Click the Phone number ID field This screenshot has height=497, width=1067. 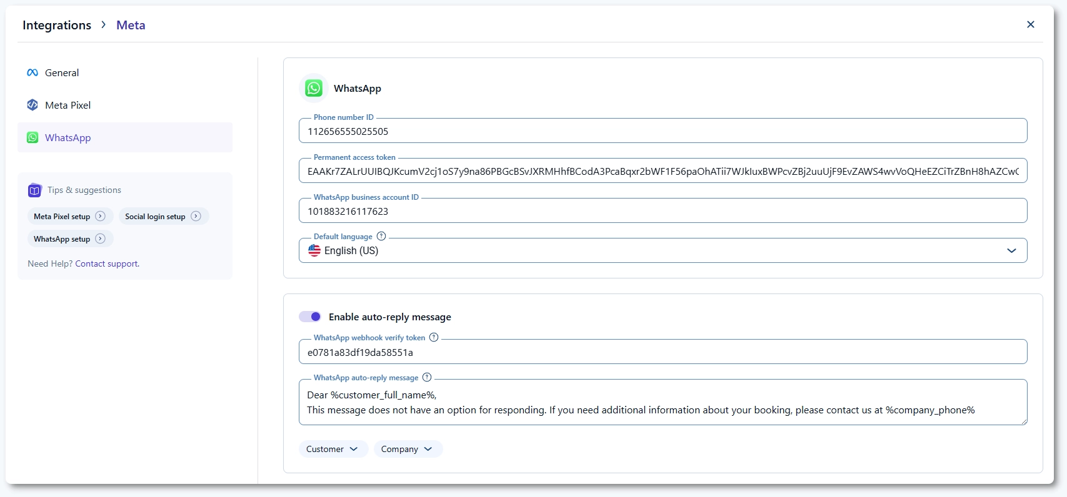[x=663, y=131]
